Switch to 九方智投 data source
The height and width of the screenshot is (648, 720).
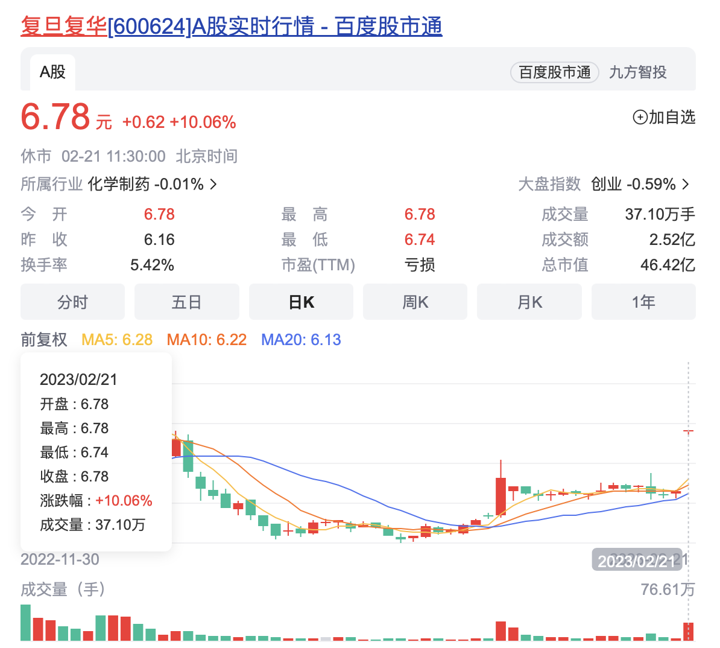638,72
